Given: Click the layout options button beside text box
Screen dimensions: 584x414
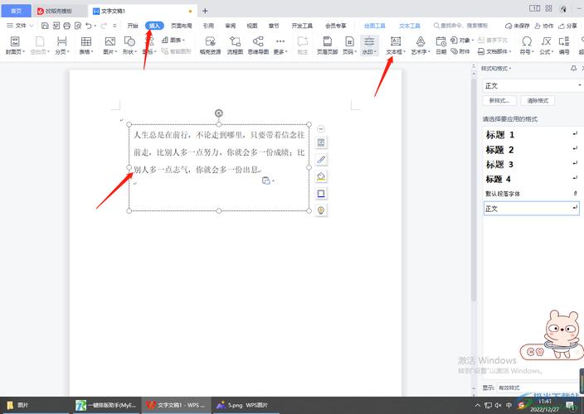Looking at the screenshot, I should pyautogui.click(x=321, y=142).
